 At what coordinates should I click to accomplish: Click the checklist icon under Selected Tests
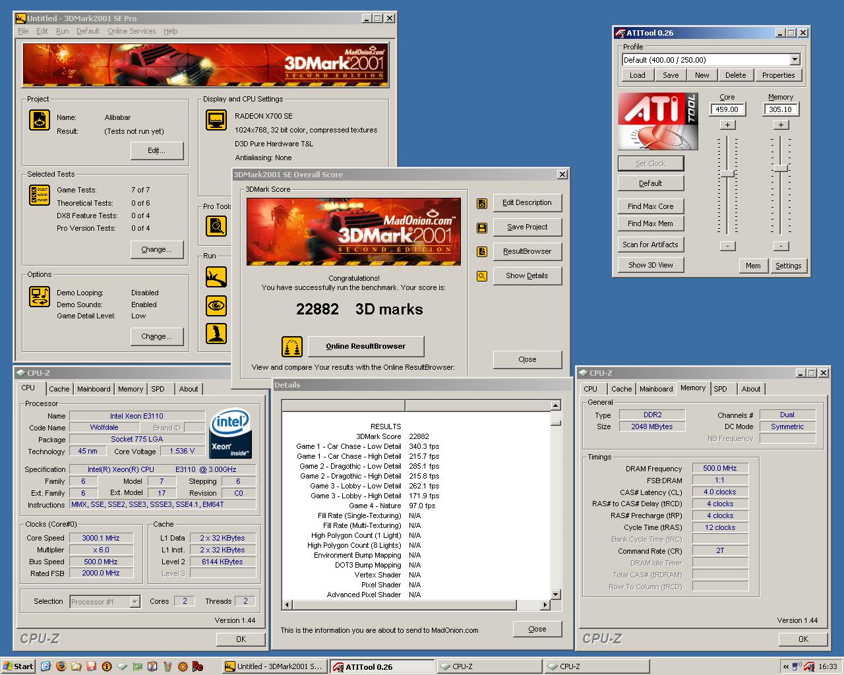click(40, 195)
